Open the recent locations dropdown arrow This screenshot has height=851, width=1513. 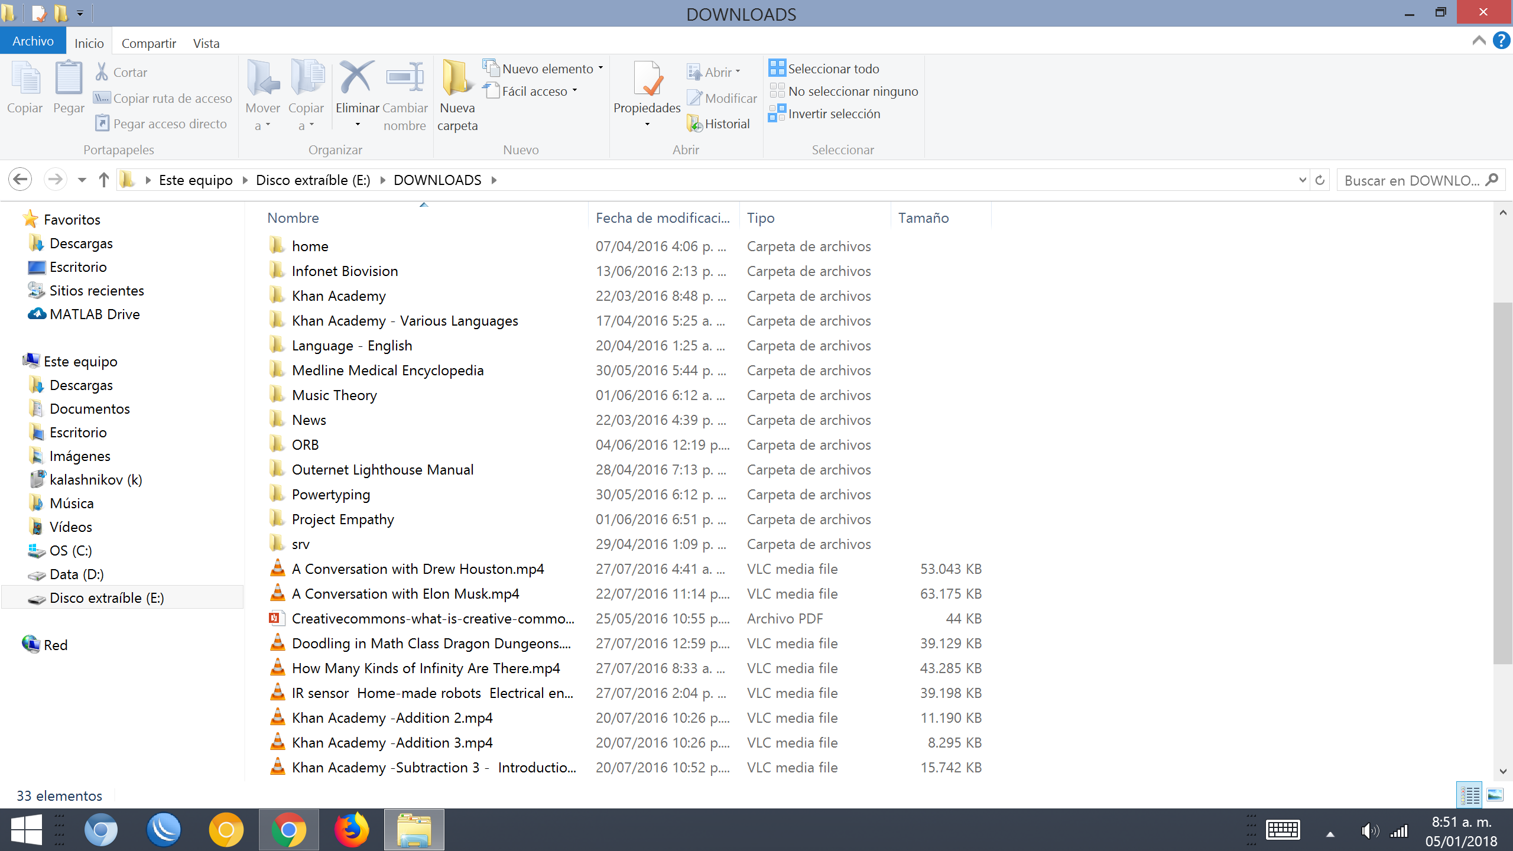coord(82,180)
